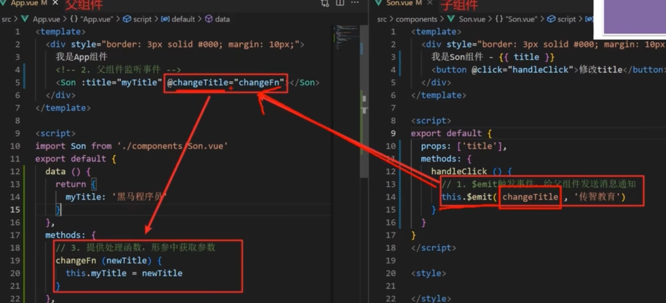
Task: Open the {} "App.vue" breadcrumb segment
Action: point(91,19)
